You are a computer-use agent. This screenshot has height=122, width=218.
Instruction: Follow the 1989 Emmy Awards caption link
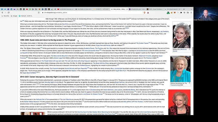[180, 50]
